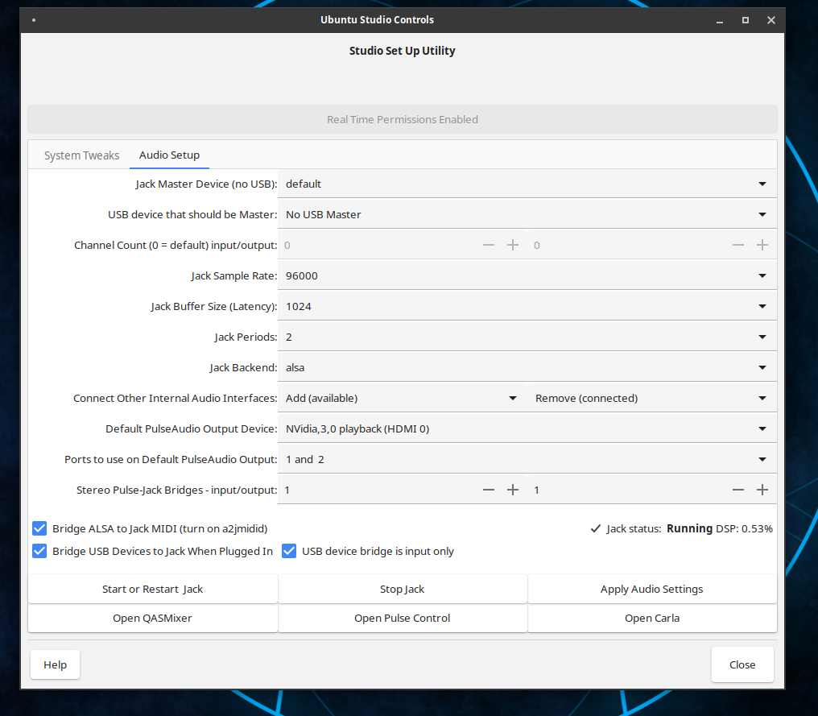Toggle USB device bridge is input only
Viewport: 818px width, 716px height.
pyautogui.click(x=289, y=551)
